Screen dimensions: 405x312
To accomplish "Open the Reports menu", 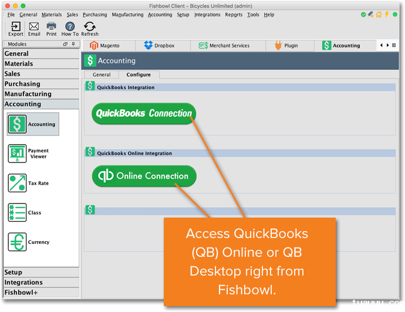I will coord(234,15).
